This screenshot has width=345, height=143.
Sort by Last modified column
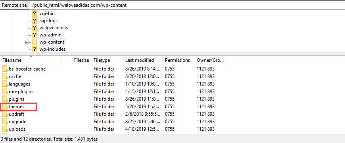[x=143, y=60]
